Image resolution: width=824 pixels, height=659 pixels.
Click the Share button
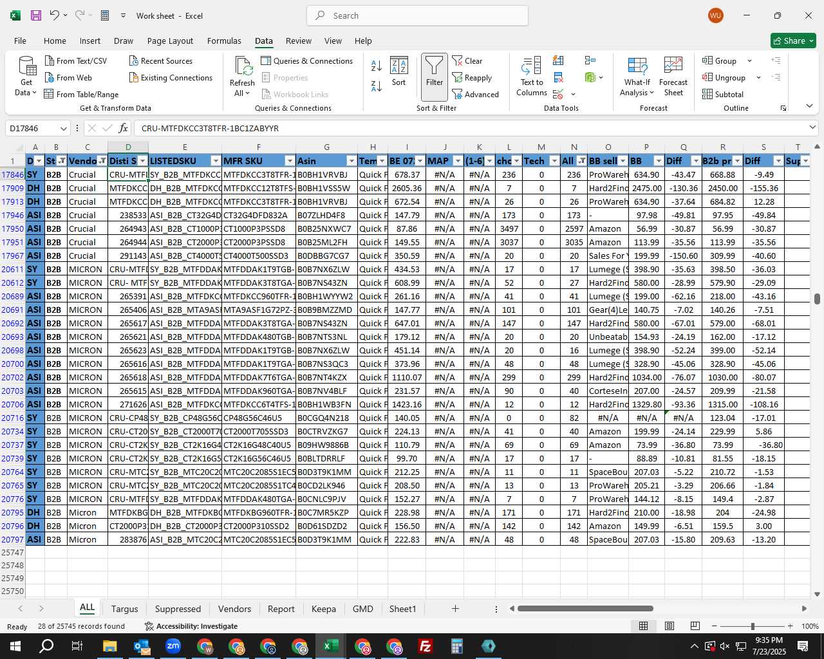point(793,41)
